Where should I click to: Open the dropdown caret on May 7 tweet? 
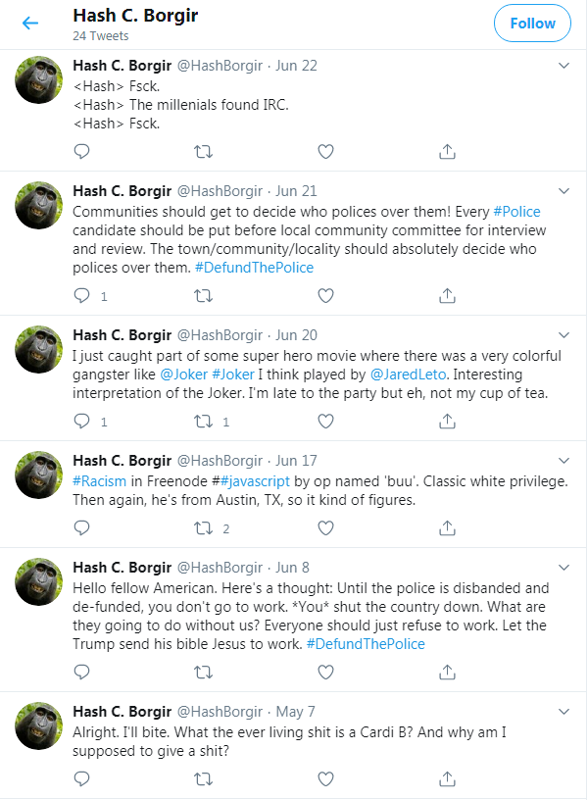click(563, 712)
